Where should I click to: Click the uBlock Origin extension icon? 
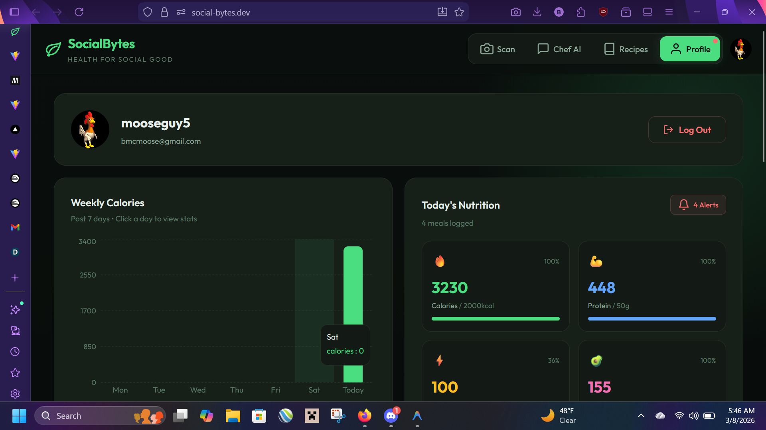point(603,12)
